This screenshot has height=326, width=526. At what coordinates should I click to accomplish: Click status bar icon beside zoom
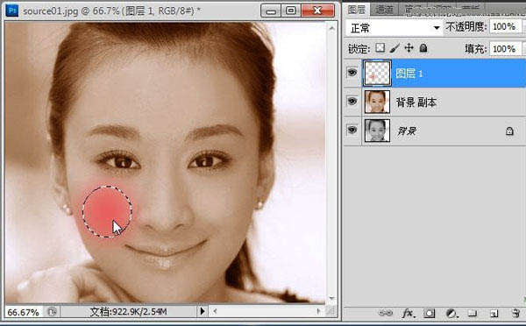[52, 312]
